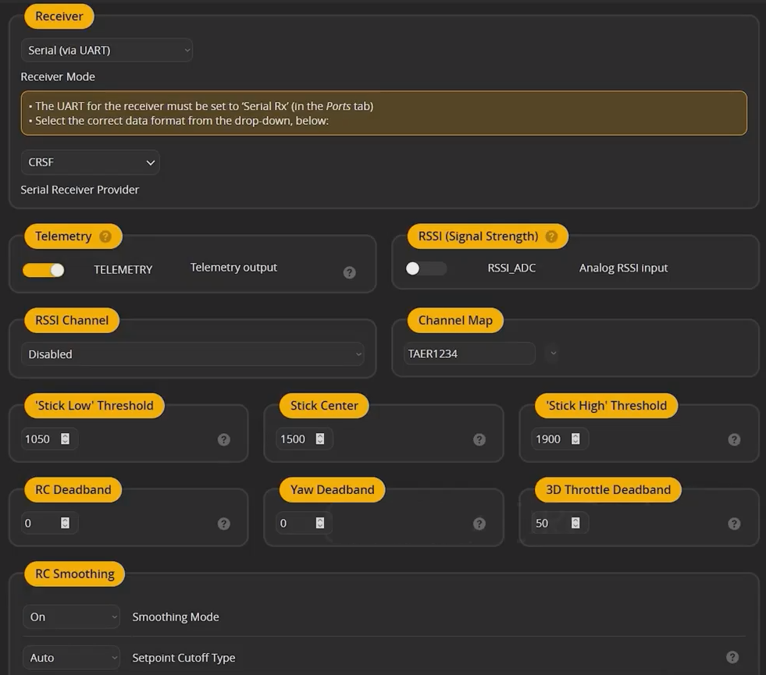Open help for Telemetry output option
766x675 pixels.
point(350,272)
